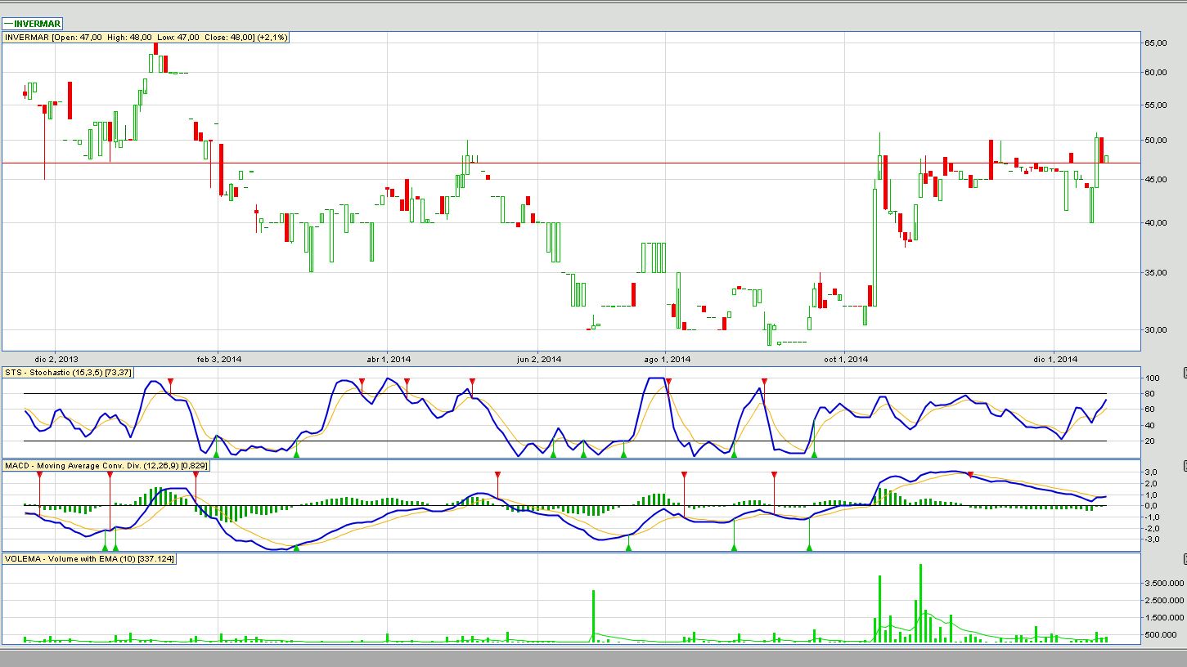The width and height of the screenshot is (1187, 667).
Task: Click the leftmost red sell marker in MACD
Action: coord(39,475)
